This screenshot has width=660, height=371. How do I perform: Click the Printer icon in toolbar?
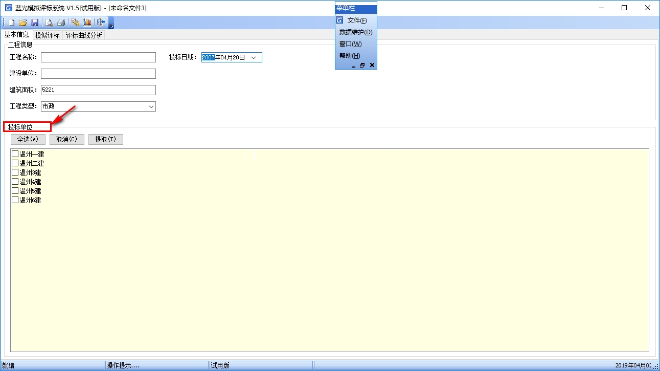coord(61,23)
